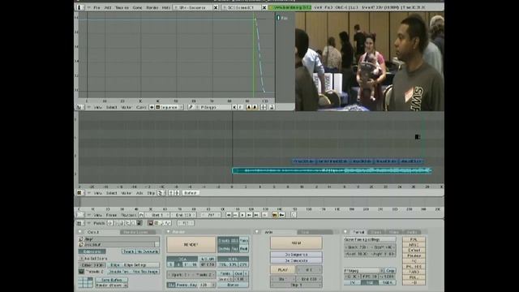Toggle the Ray tracing button
519x292 pixels.
coord(234,248)
